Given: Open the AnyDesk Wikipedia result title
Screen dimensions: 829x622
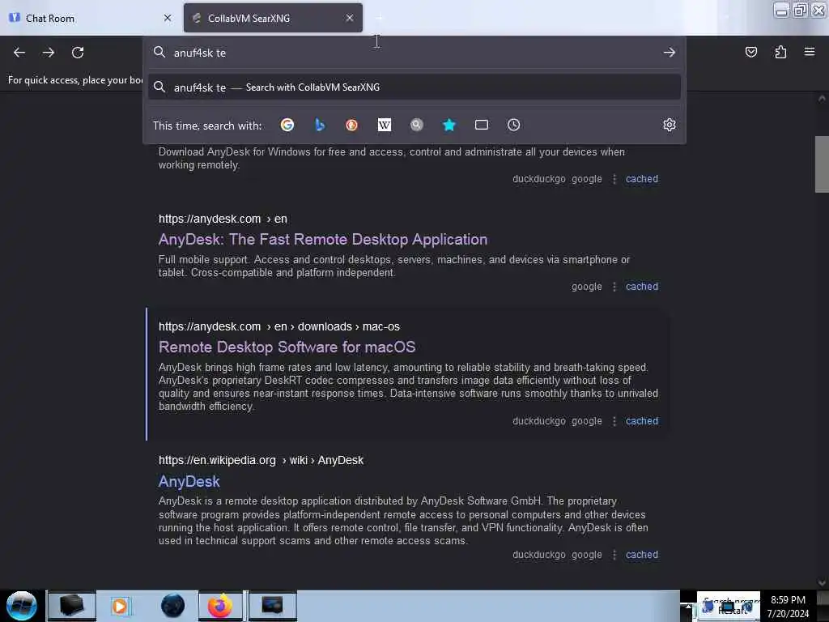Looking at the screenshot, I should coord(189,481).
